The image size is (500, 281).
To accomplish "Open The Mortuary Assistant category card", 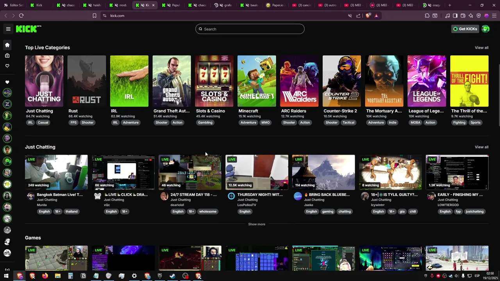I will [384, 81].
